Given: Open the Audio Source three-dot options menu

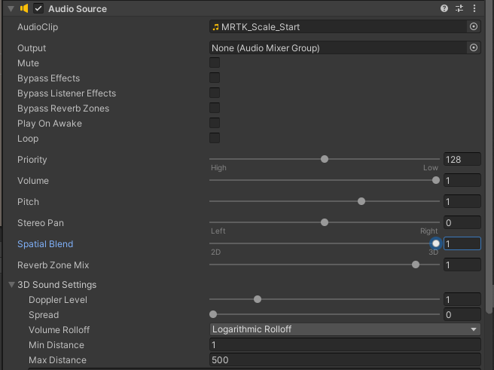Looking at the screenshot, I should (x=474, y=8).
